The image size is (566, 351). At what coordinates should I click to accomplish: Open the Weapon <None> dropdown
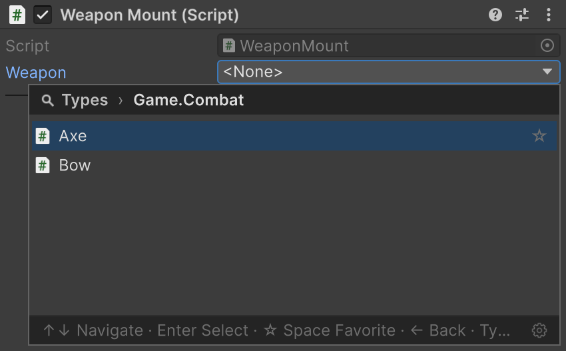click(389, 72)
